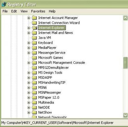Click the MSNMessenger folder icon
128x127 pixels.
click(34, 92)
